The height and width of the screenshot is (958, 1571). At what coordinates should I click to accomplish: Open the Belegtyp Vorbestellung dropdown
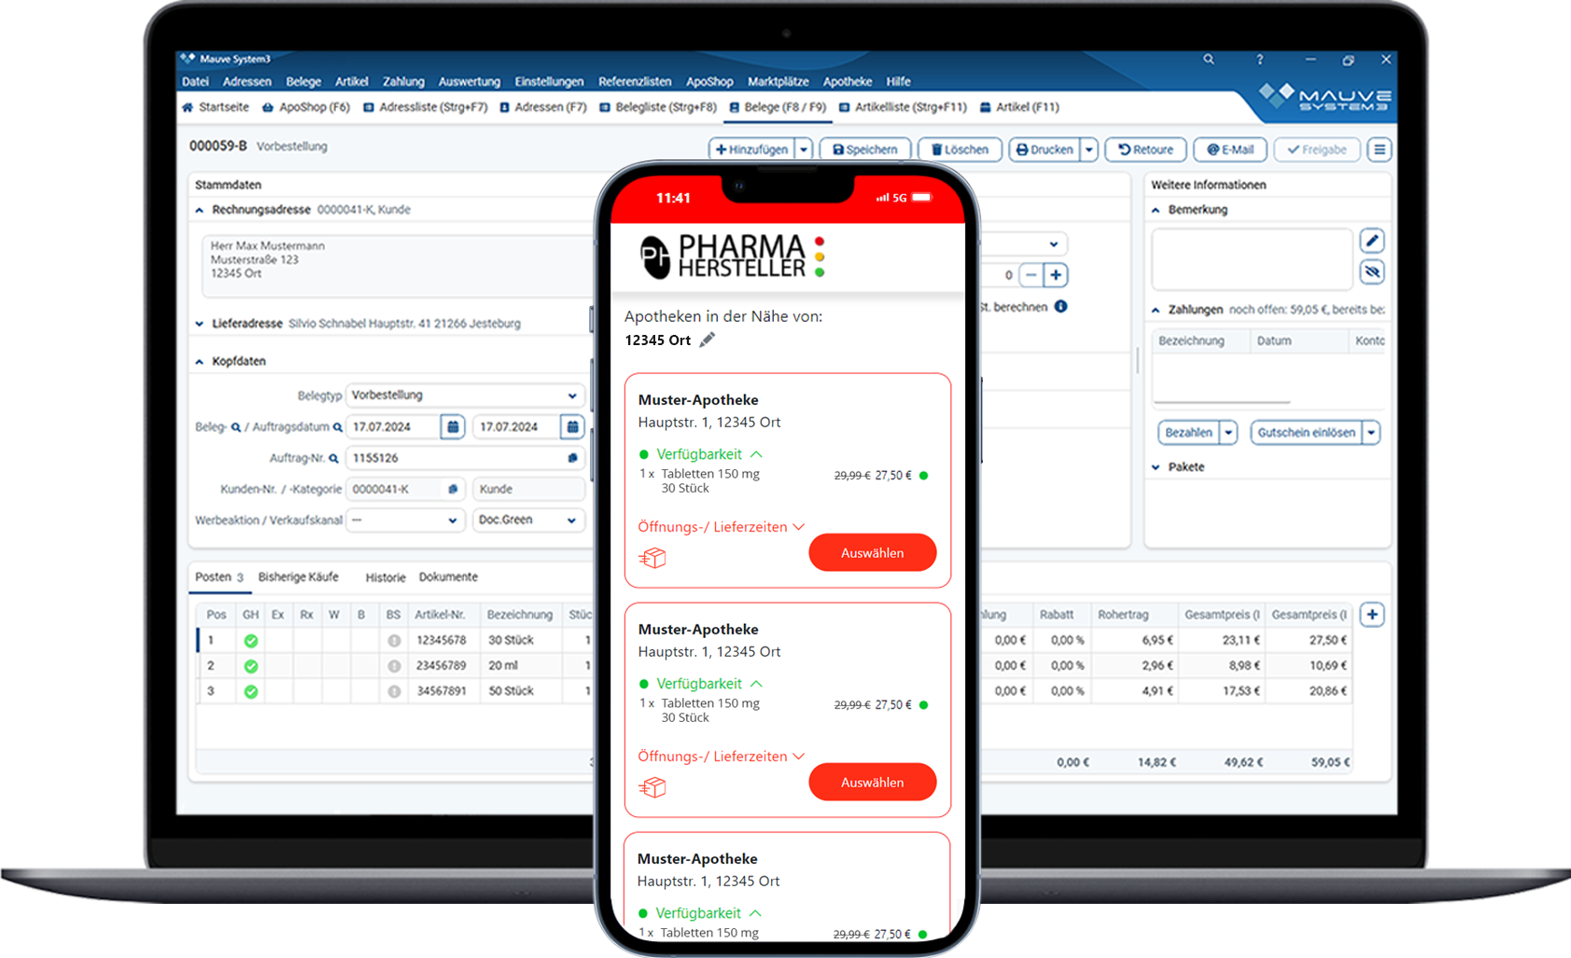(x=464, y=396)
